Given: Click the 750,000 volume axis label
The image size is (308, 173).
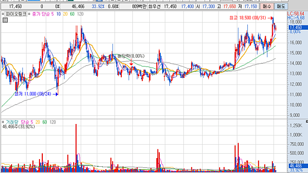Looking at the screenshot, I should tap(297, 144).
